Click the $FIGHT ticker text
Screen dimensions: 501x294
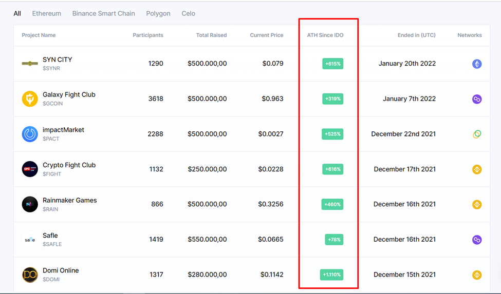[52, 174]
